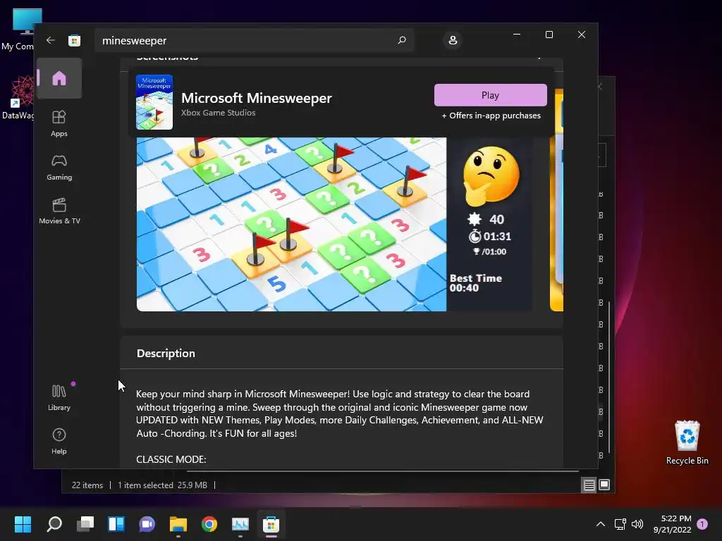Screen dimensions: 722x541
Task: Switch to the Gaming section
Action: [59, 167]
